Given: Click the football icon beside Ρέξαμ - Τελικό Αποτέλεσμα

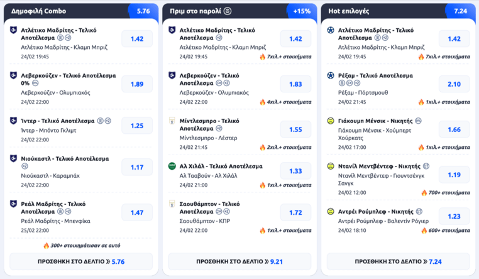Looking at the screenshot, I should (331, 75).
